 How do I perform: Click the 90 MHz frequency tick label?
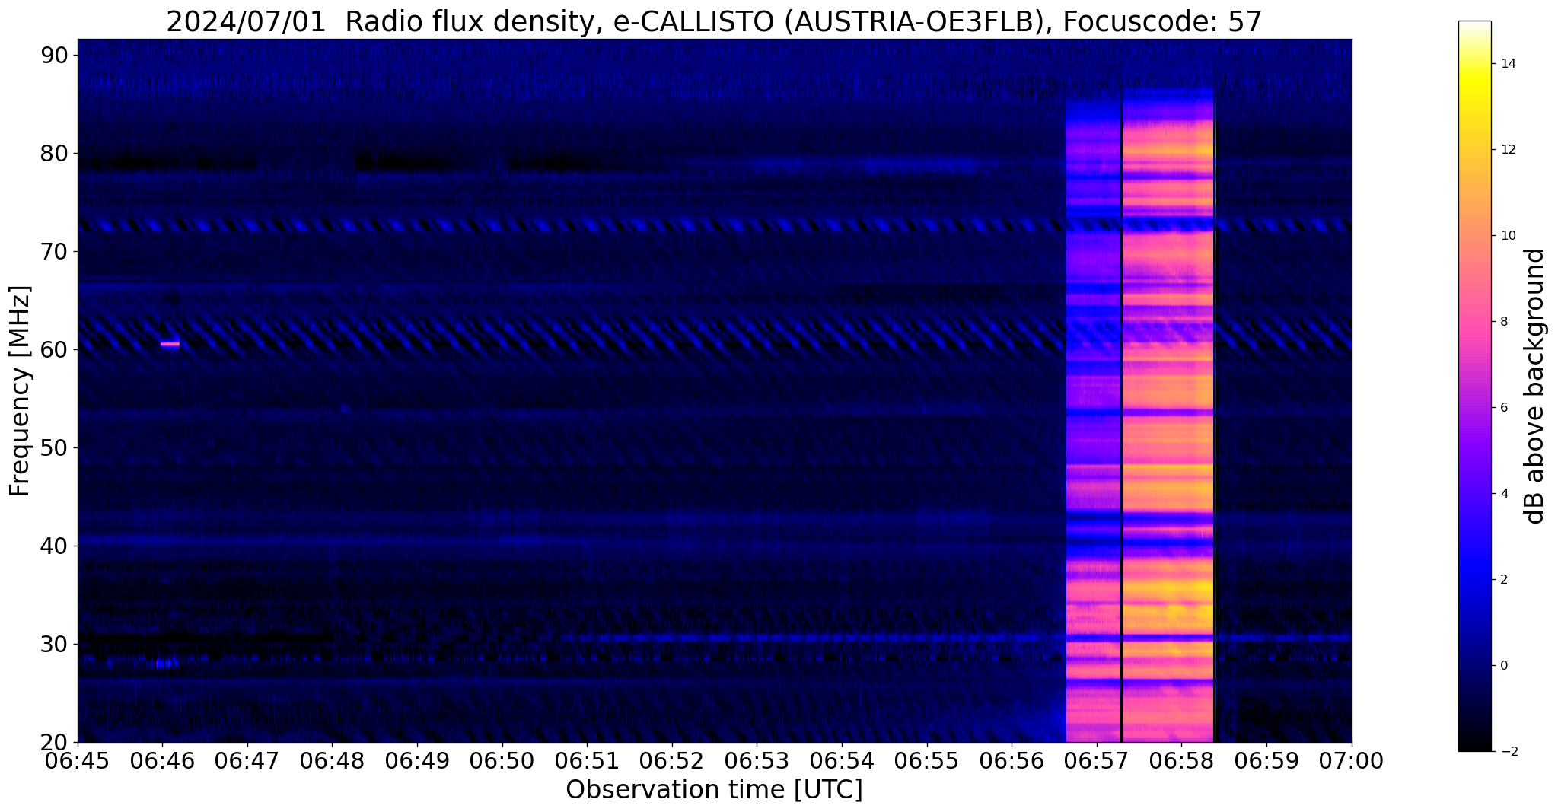tap(54, 55)
